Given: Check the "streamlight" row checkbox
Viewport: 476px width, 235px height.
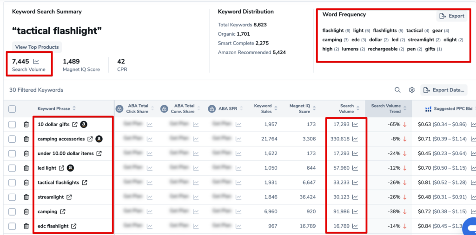Looking at the screenshot, I should (x=12, y=197).
